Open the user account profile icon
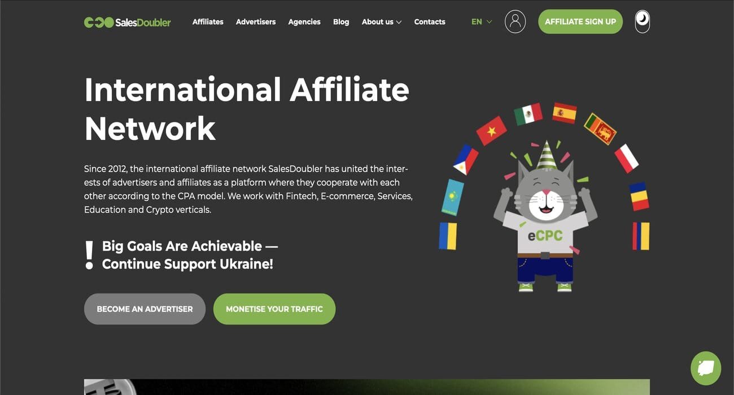This screenshot has width=734, height=395. (515, 21)
